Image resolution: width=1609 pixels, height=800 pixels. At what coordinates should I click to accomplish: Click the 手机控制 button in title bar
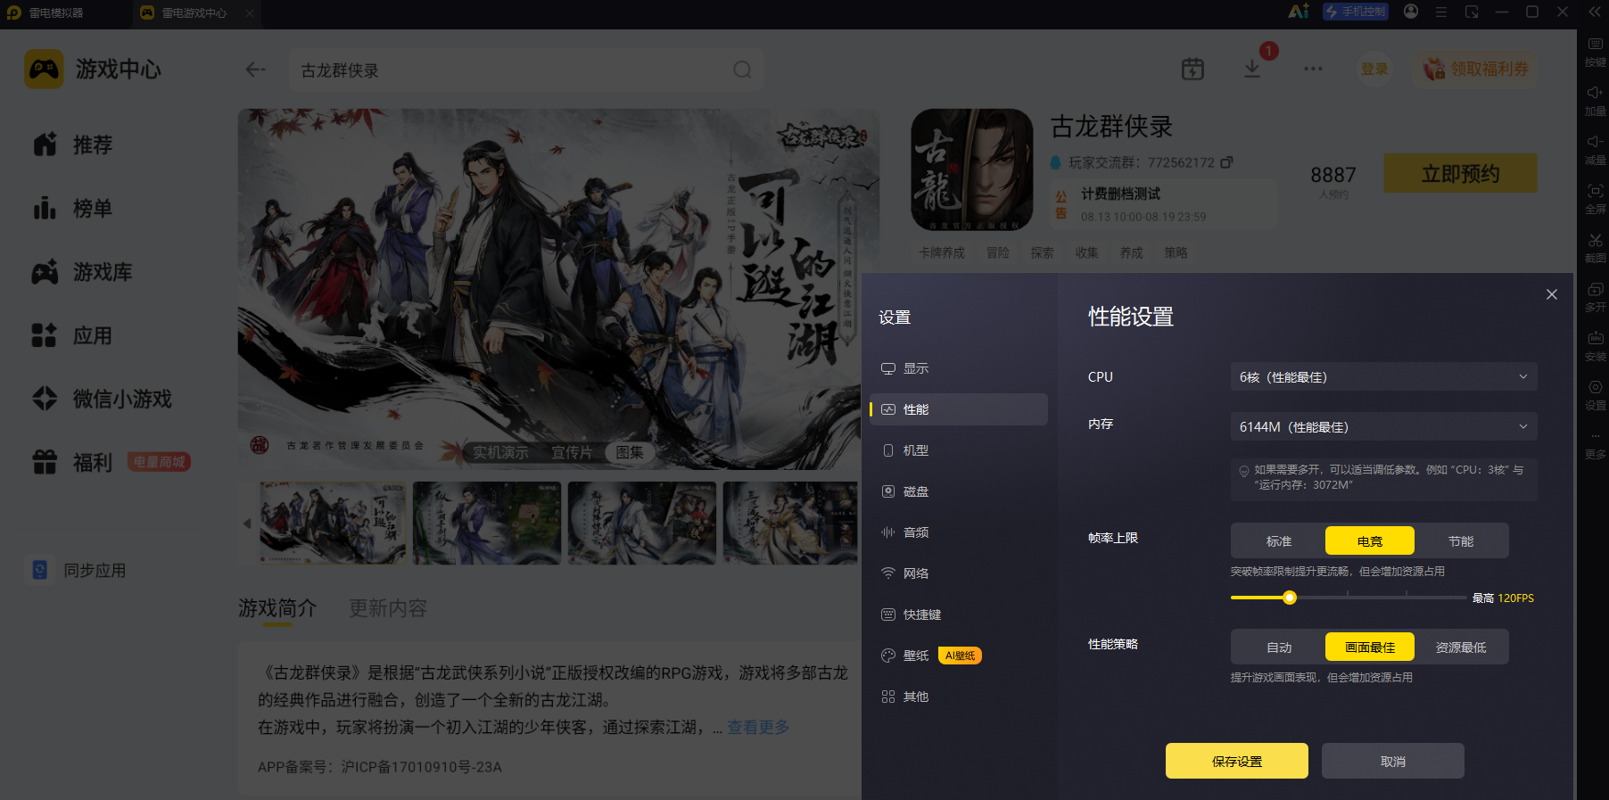point(1356,12)
